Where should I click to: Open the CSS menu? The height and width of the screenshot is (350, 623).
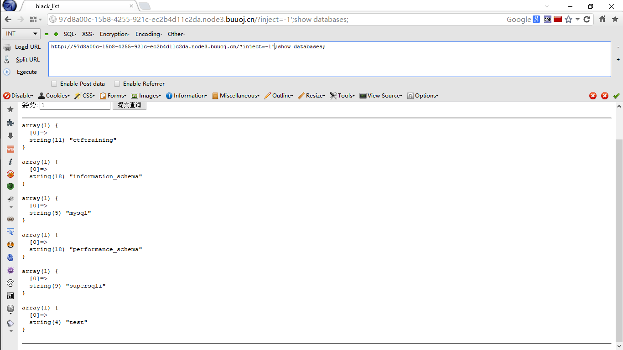coord(85,96)
